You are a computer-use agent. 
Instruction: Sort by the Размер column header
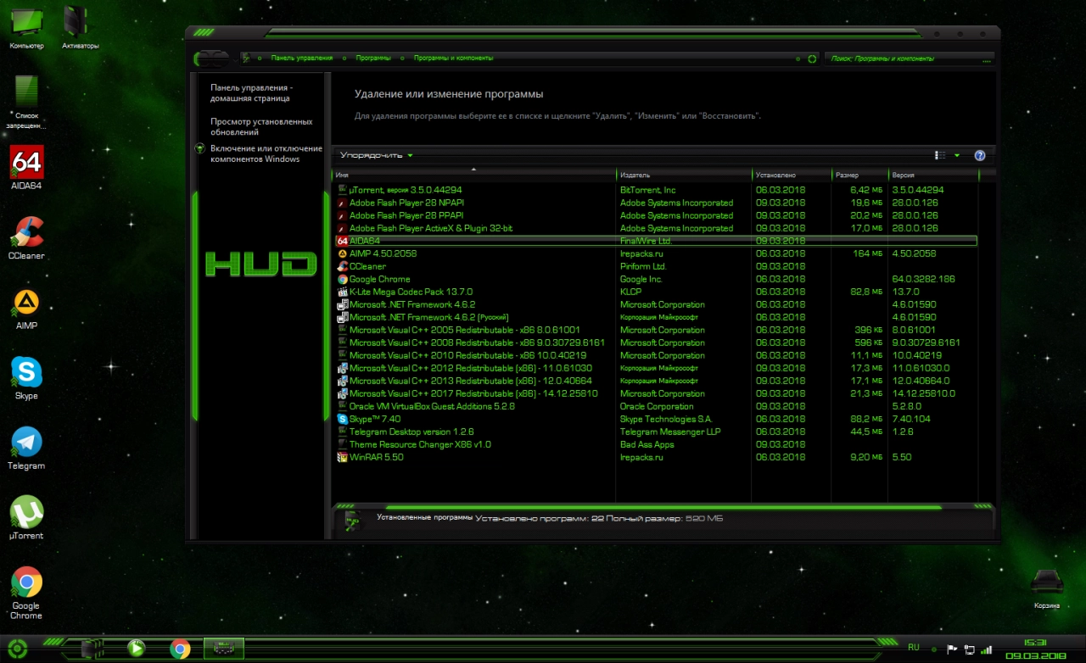pos(859,175)
